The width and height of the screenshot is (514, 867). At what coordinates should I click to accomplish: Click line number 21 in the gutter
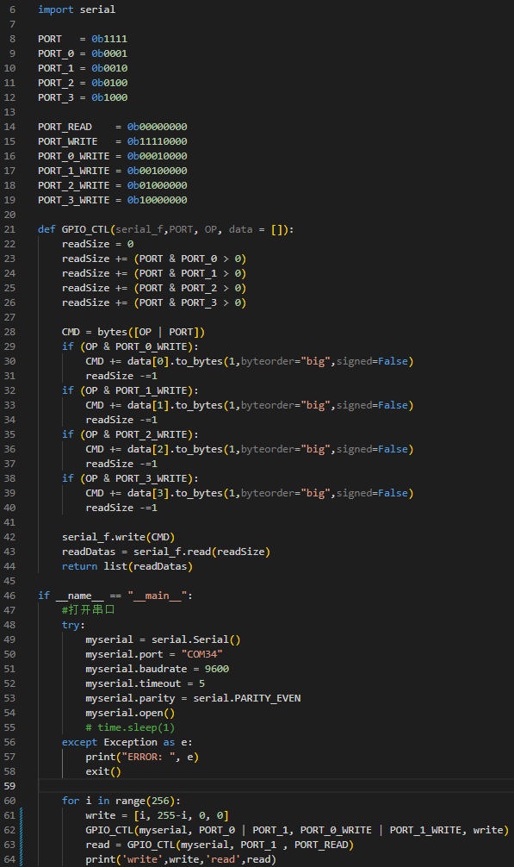10,229
